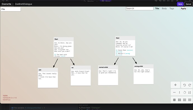Click 'Zoe: With french fries?' node text

click(x=80, y=71)
